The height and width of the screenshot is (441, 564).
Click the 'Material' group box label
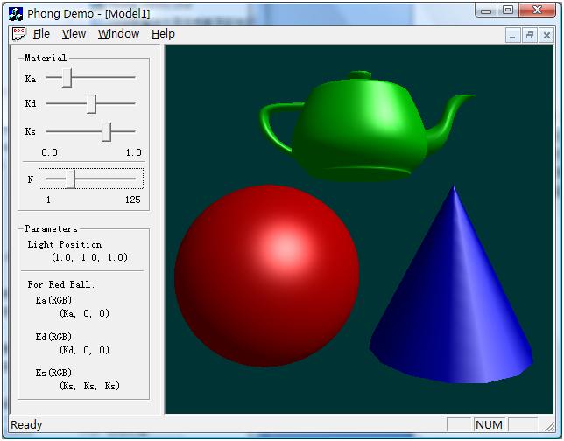pos(46,58)
